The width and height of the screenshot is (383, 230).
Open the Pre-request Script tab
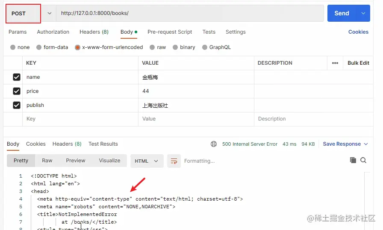170,32
